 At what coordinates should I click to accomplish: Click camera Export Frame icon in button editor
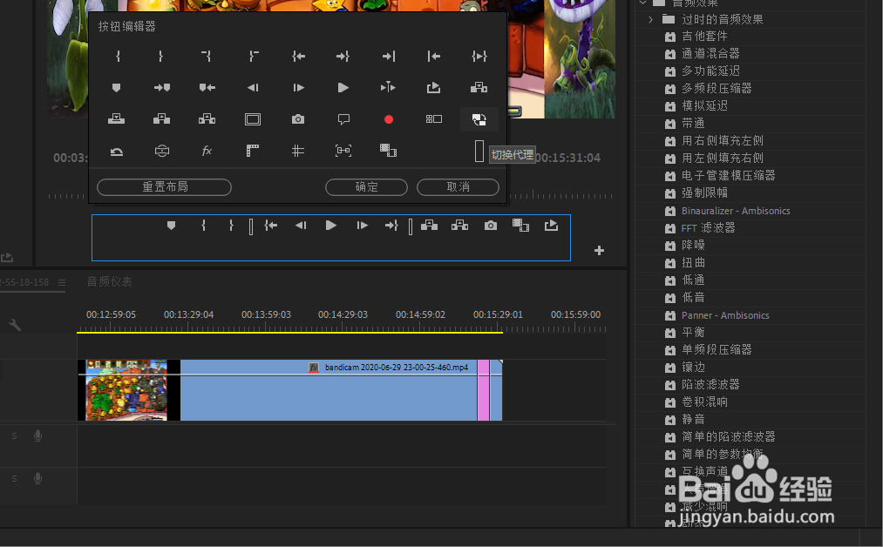click(298, 119)
